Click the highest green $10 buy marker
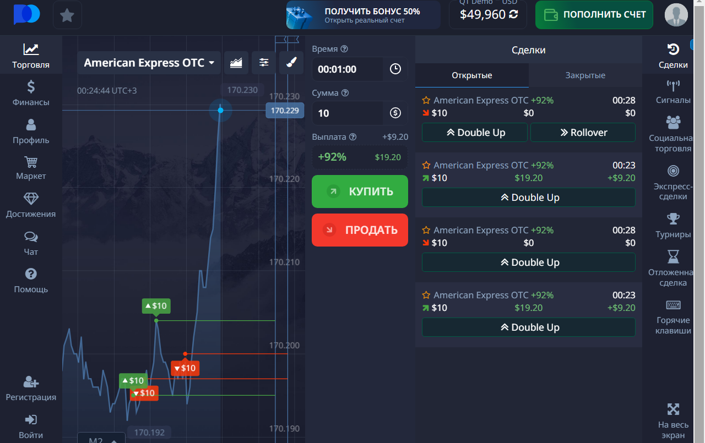This screenshot has width=705, height=443. pyautogui.click(x=156, y=306)
